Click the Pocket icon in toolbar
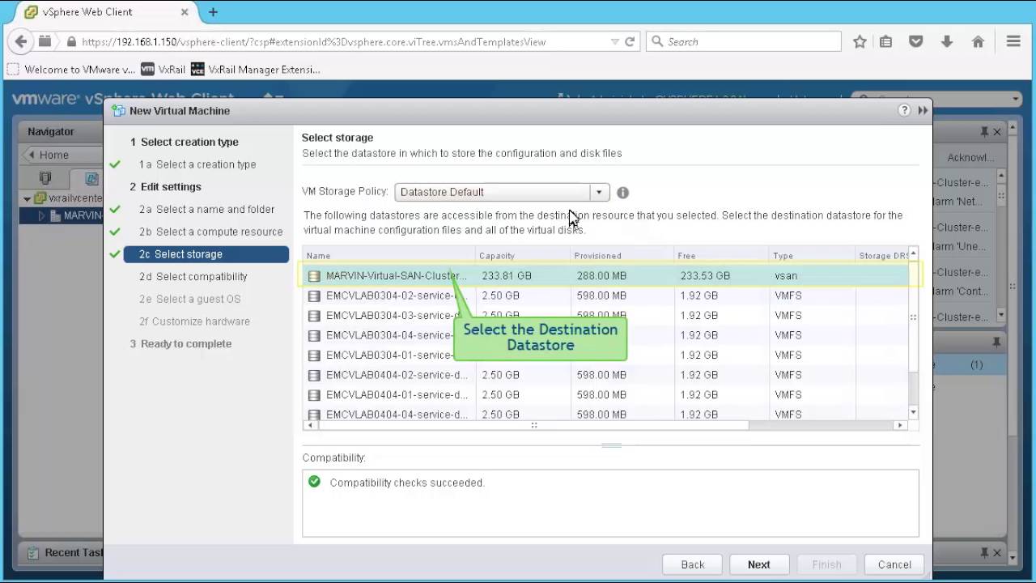The image size is (1036, 583). tap(916, 41)
